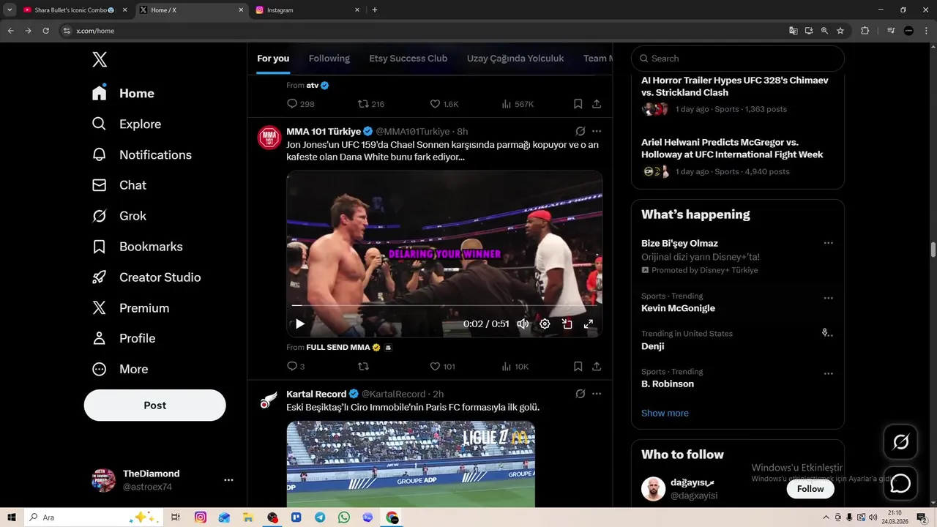
Task: Select the For you tab
Action: click(x=273, y=59)
